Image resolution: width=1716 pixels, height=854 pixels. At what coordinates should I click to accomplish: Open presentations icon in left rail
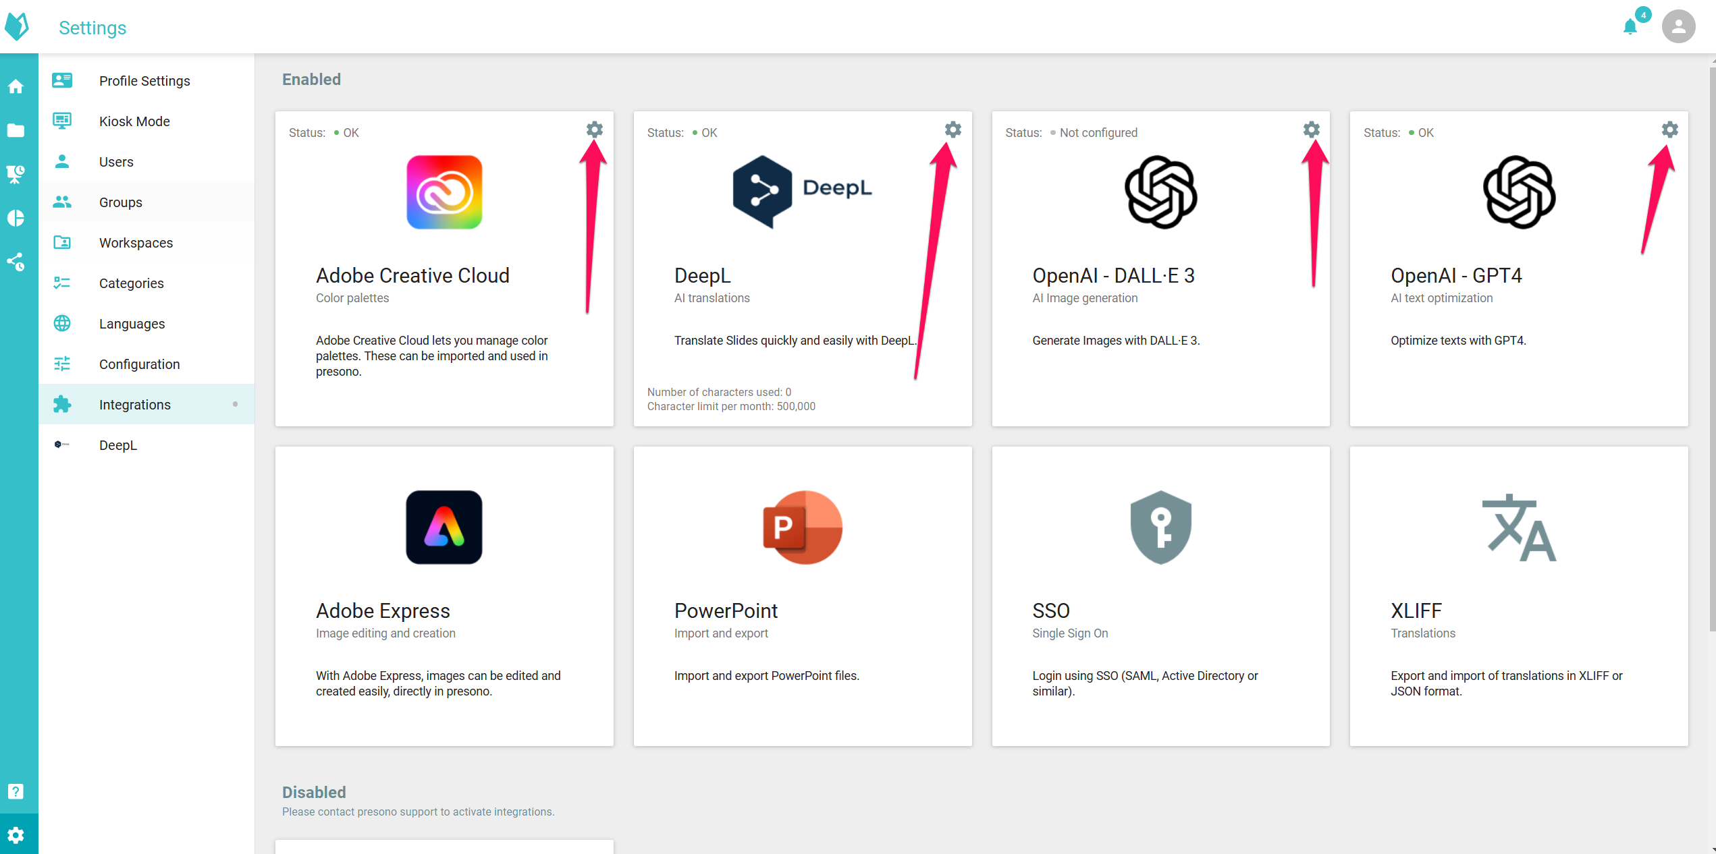click(16, 174)
